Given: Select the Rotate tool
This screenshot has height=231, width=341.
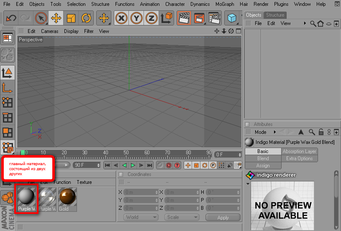Looking at the screenshot, I should 86,18.
